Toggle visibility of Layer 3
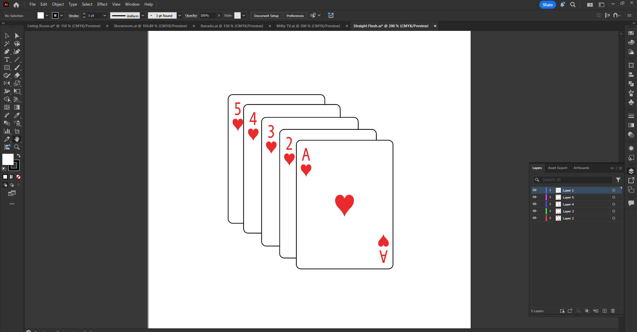Screen dimensions: 637x332 tap(534, 211)
